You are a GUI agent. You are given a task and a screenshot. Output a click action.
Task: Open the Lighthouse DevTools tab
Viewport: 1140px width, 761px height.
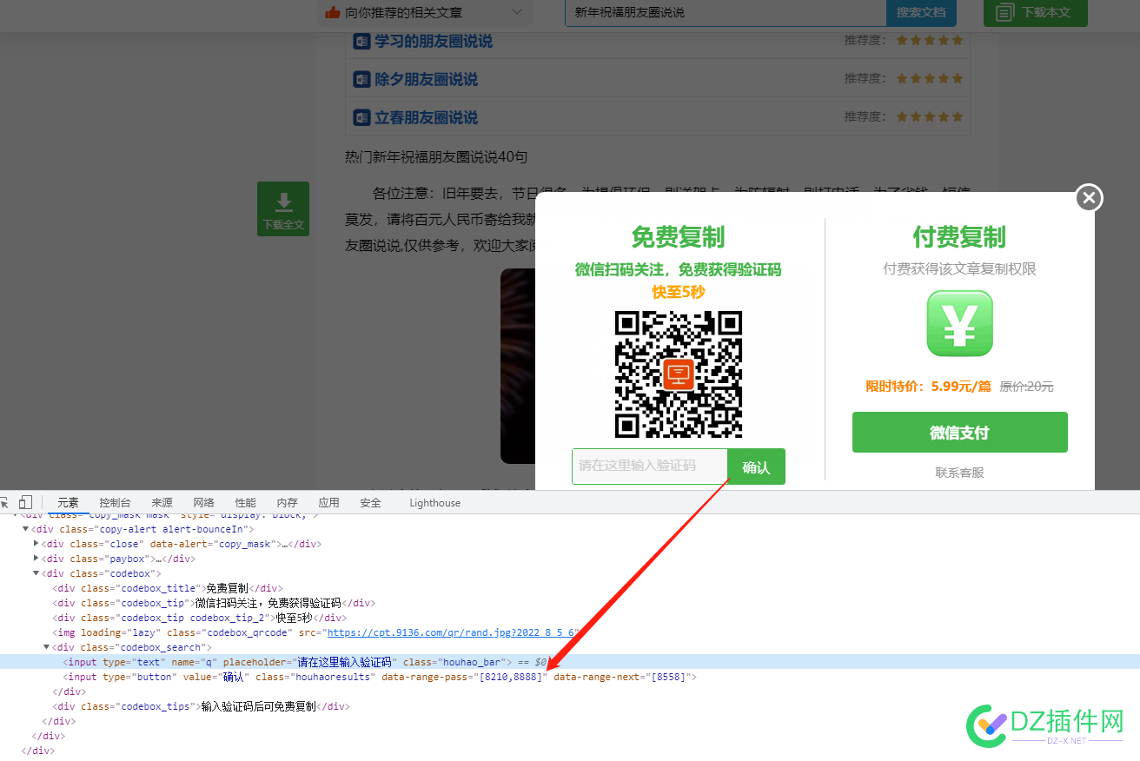click(x=434, y=503)
